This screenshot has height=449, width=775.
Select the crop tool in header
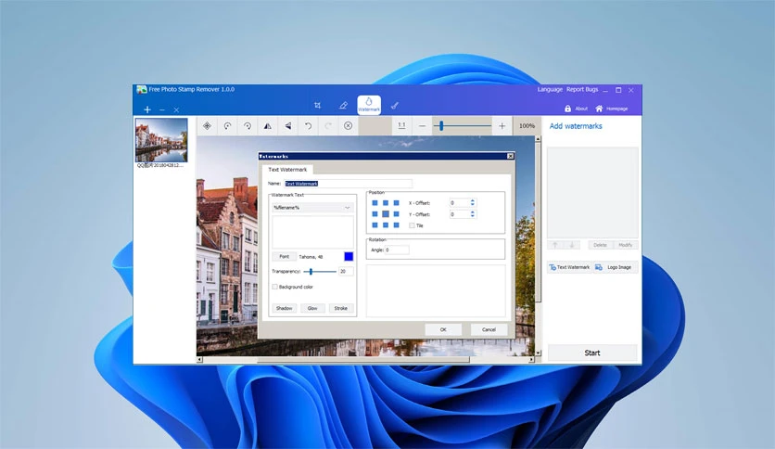pos(317,106)
